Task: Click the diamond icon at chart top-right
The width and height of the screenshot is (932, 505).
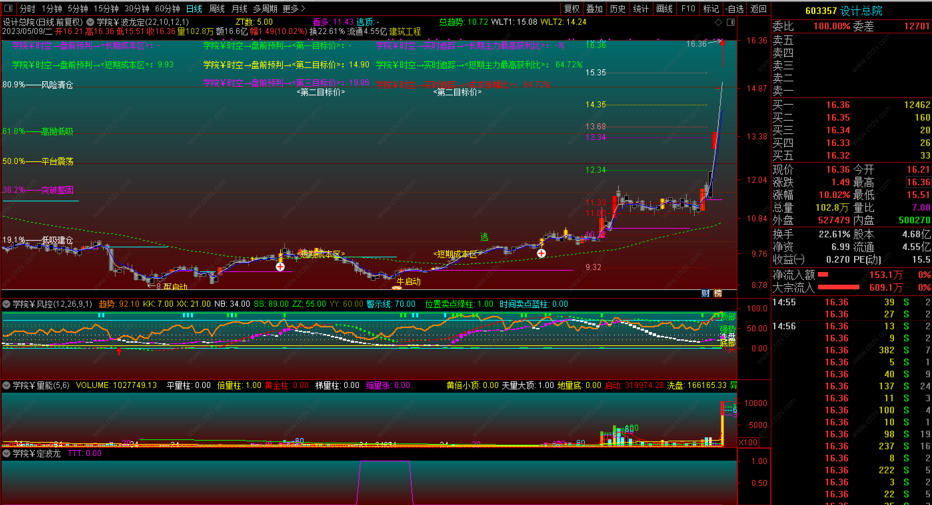Action: [x=718, y=22]
